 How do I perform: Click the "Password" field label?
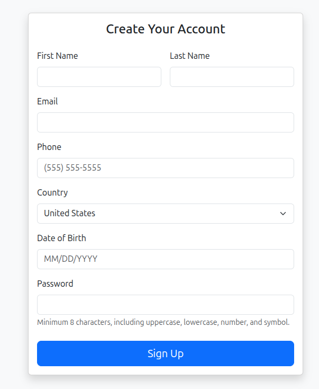point(55,284)
